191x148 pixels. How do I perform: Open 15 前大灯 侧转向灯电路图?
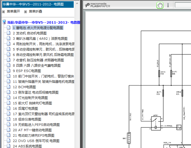pyautogui.click(x=33, y=103)
